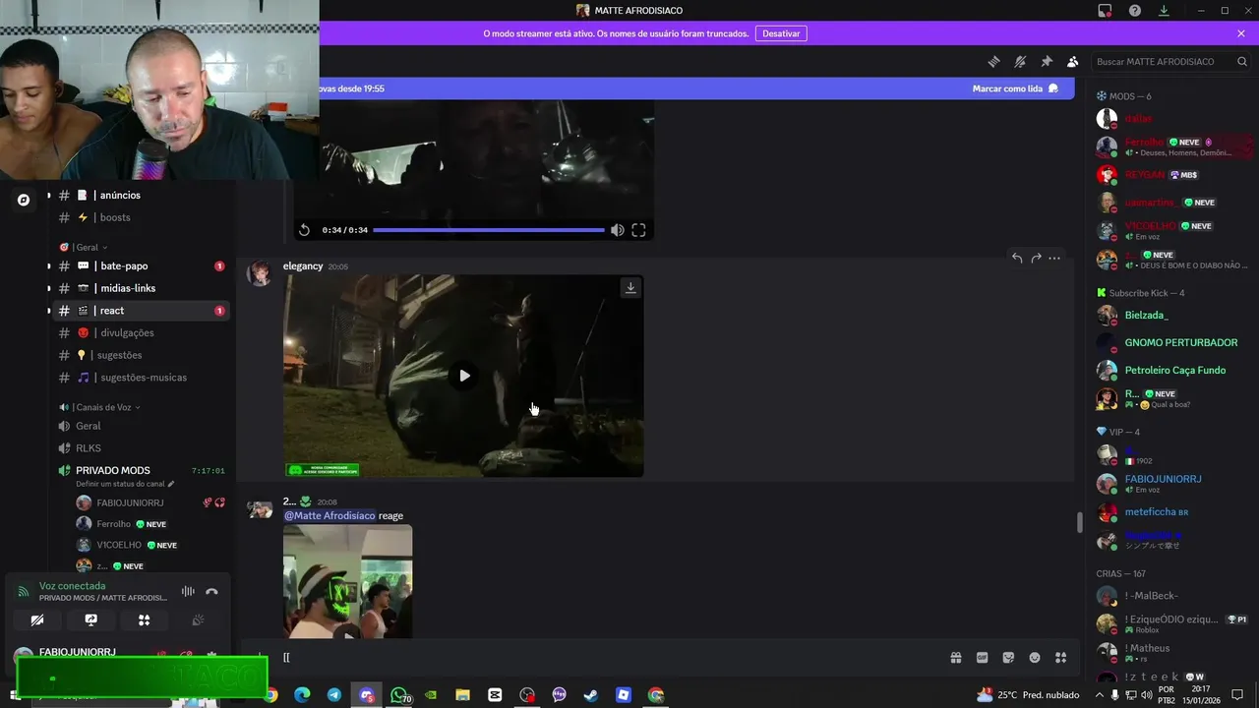The height and width of the screenshot is (708, 1259).
Task: Toggle the member list icon
Action: tap(1073, 61)
